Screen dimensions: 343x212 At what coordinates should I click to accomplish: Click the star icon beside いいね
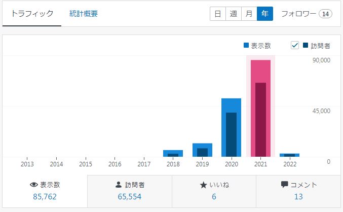coord(203,185)
